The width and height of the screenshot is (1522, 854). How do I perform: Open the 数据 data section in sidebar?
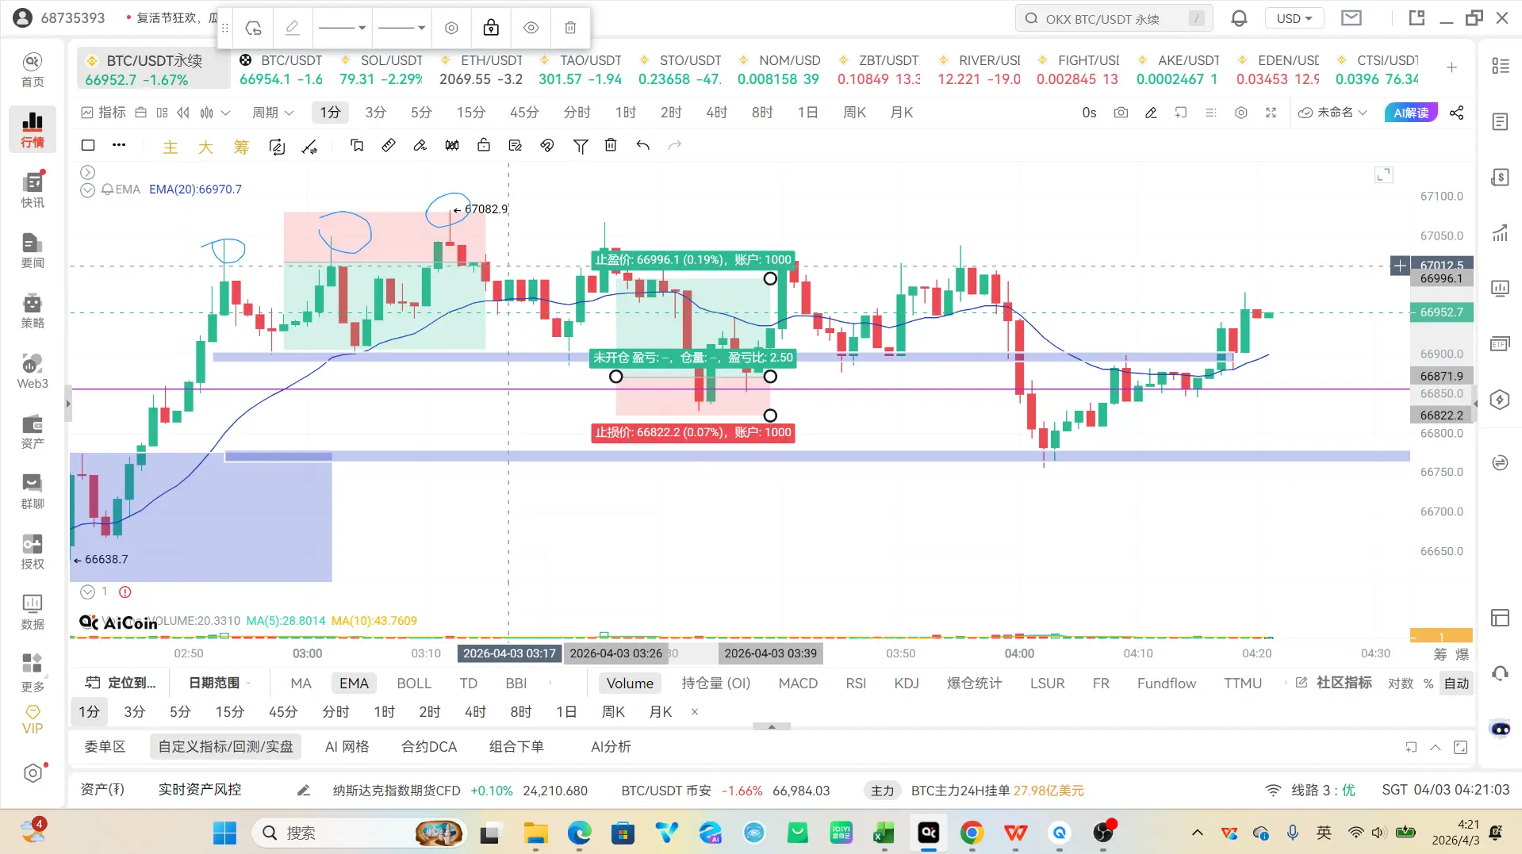(33, 612)
